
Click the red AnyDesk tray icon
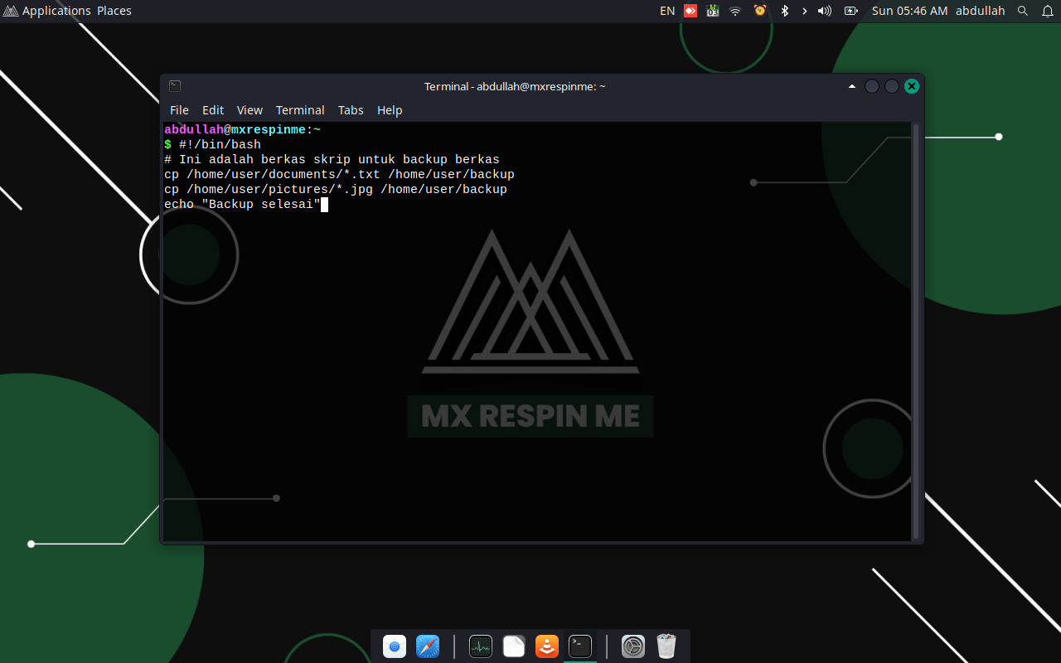[x=690, y=11]
